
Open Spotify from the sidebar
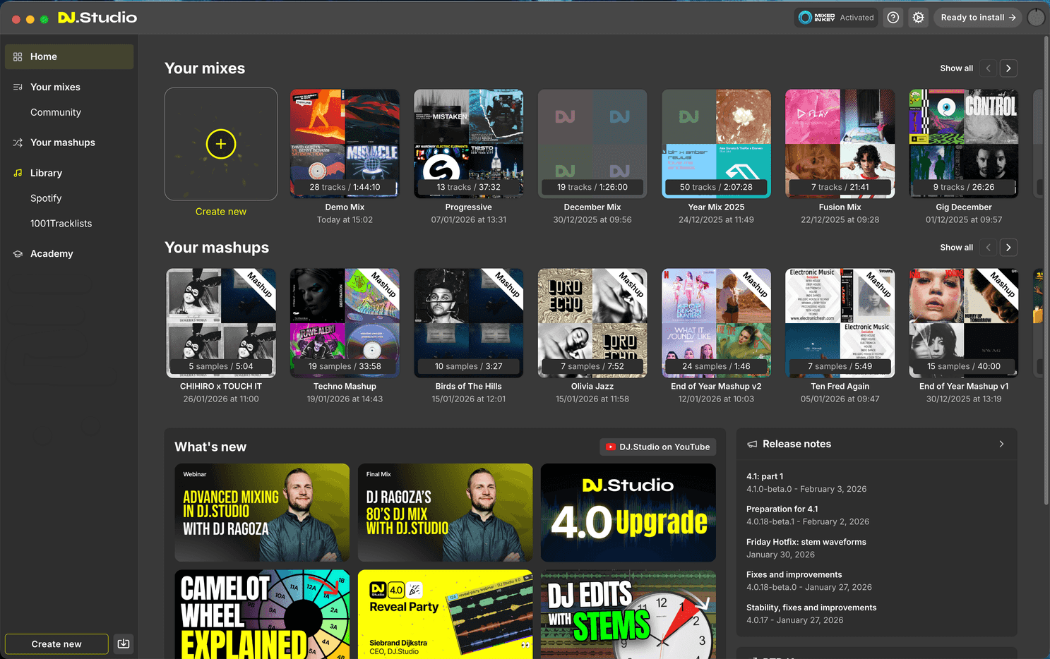click(46, 198)
